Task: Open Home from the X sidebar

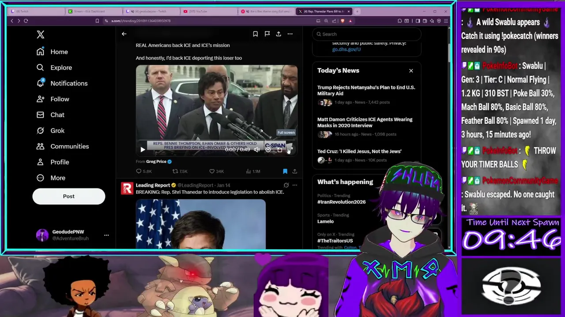Action: click(53, 52)
